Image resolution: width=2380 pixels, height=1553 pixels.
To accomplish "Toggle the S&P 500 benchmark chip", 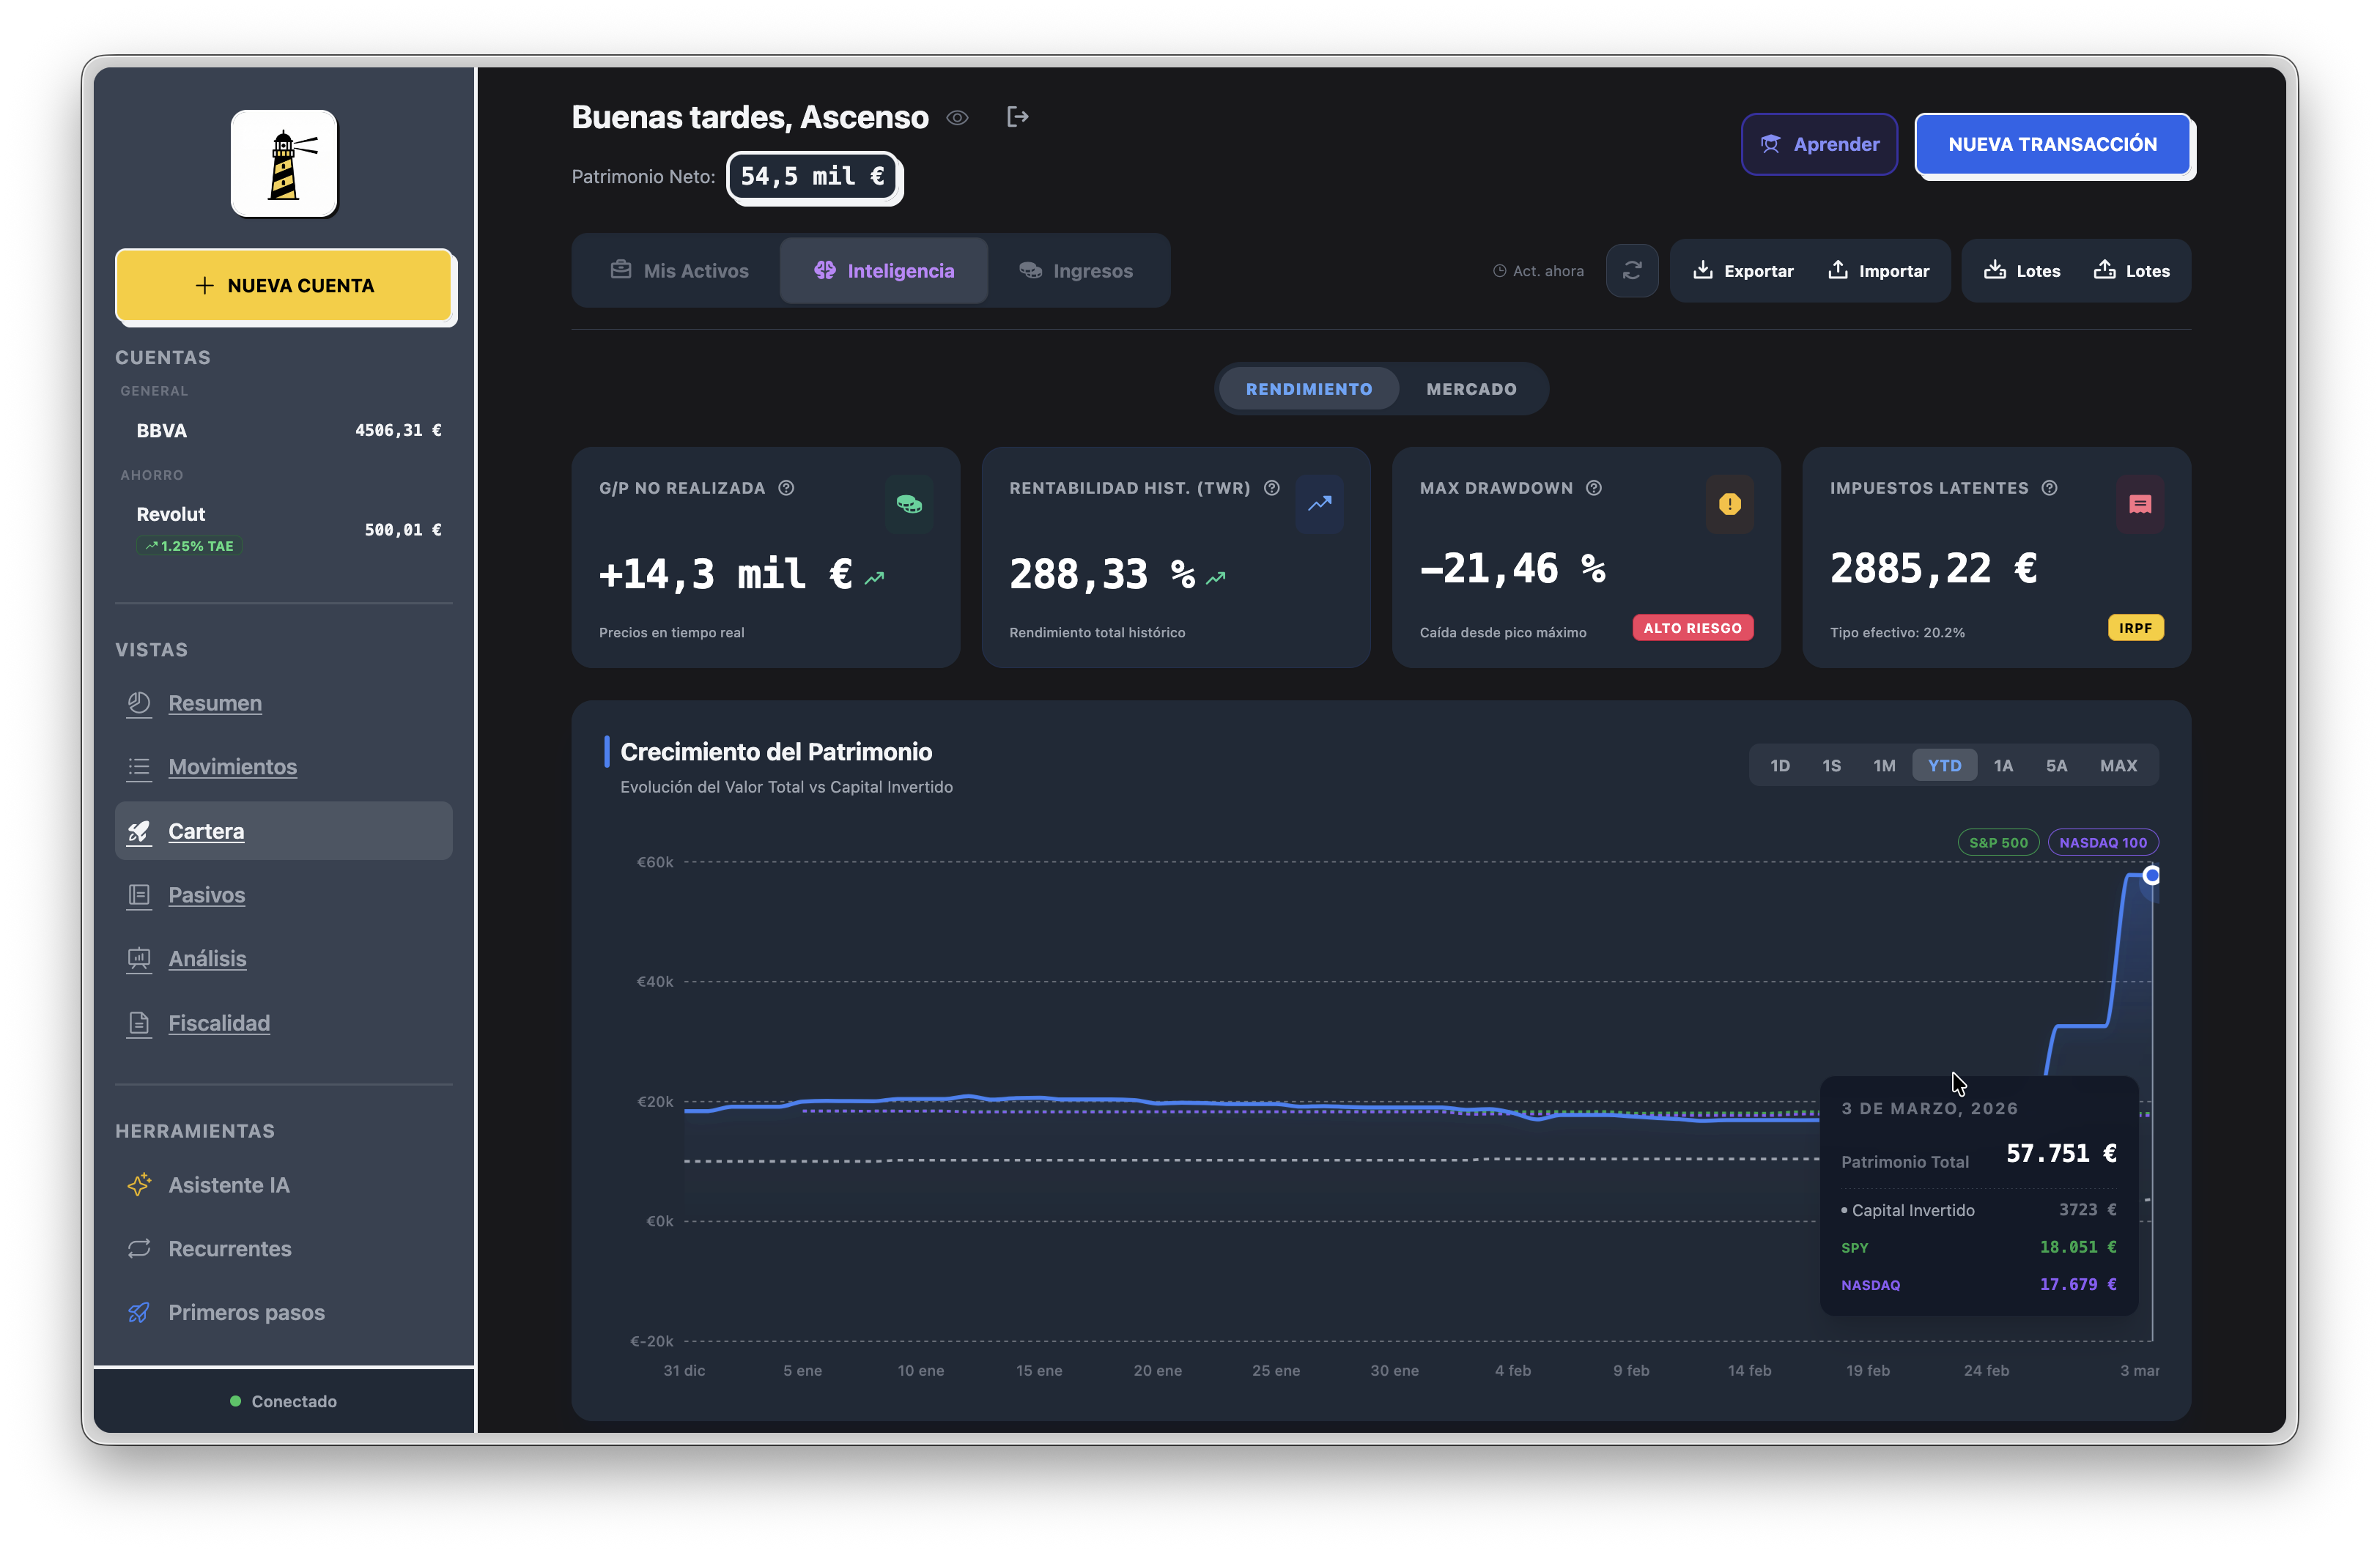I will pyautogui.click(x=1997, y=842).
